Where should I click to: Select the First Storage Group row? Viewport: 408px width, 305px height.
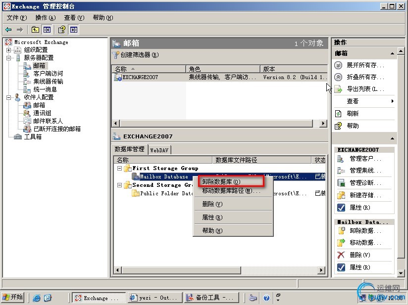point(165,169)
